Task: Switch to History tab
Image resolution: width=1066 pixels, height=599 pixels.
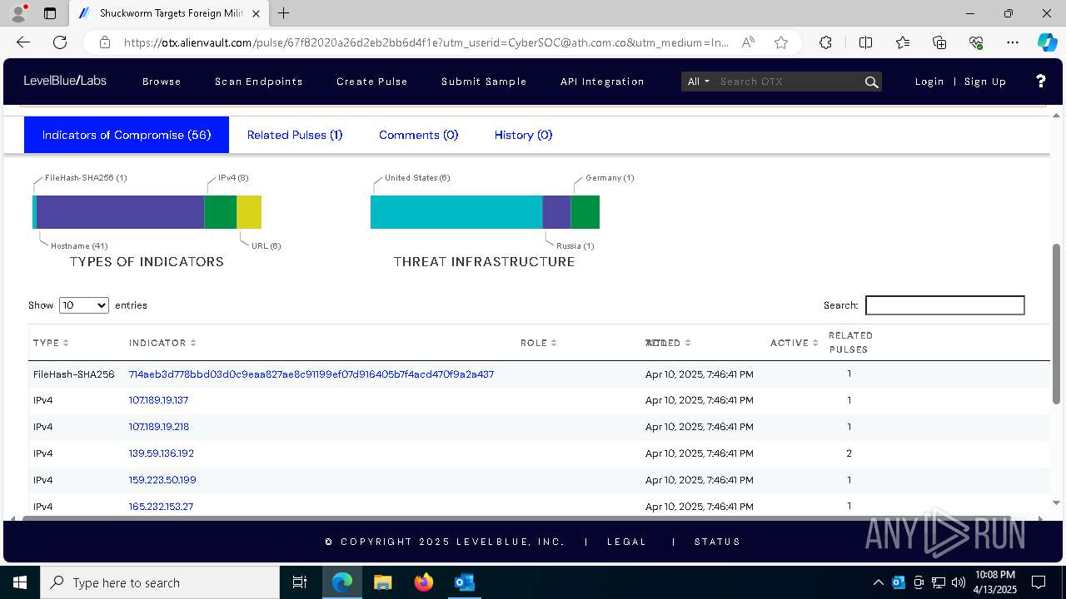Action: pos(523,135)
